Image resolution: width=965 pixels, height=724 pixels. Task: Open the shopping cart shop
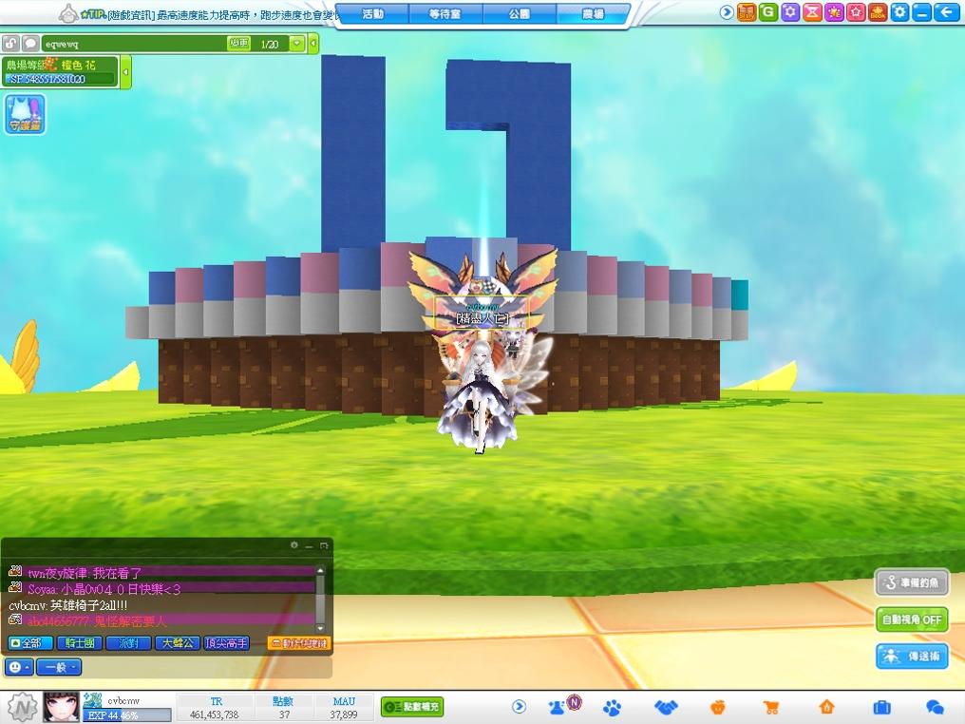tap(772, 707)
